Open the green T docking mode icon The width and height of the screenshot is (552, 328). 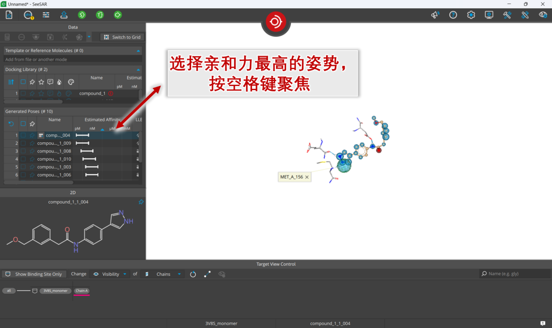pos(100,15)
